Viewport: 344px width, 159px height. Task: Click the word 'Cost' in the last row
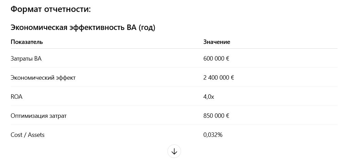[x=16, y=135]
